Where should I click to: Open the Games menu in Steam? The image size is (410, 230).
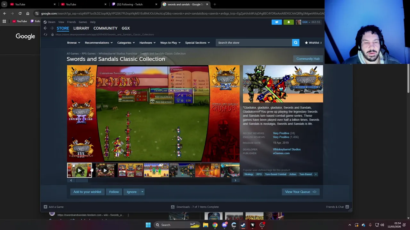tap(83, 22)
